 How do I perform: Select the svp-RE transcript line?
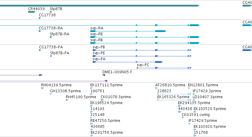(145, 37)
